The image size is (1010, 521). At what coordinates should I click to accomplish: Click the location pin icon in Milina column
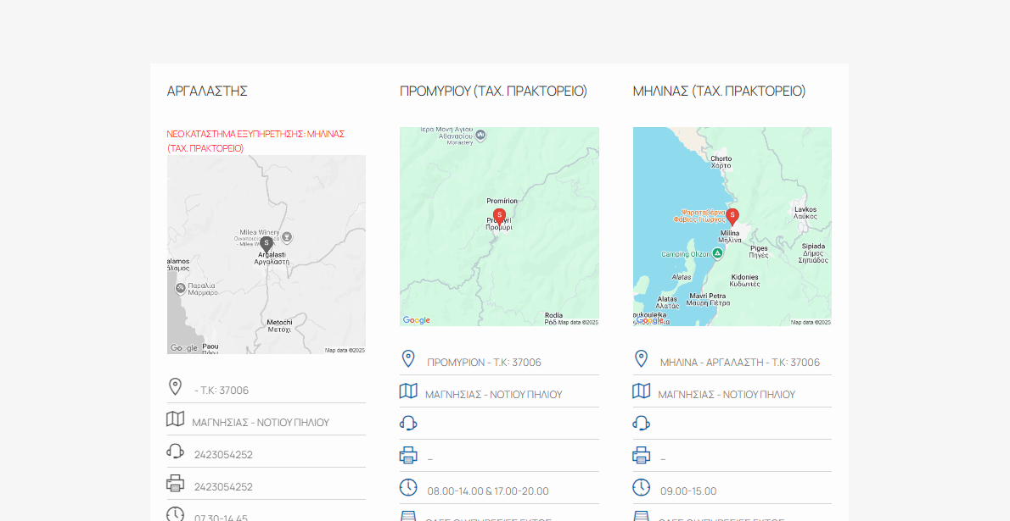642,359
